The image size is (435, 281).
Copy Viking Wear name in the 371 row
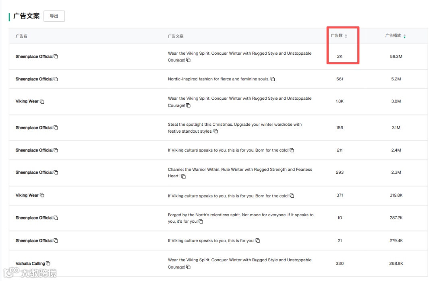42,195
